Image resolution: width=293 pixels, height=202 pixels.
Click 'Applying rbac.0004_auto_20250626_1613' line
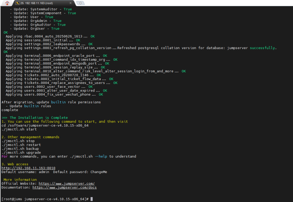tap(50, 36)
